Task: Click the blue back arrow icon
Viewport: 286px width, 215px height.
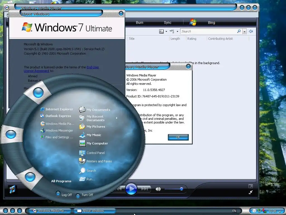Action: [x=251, y=31]
